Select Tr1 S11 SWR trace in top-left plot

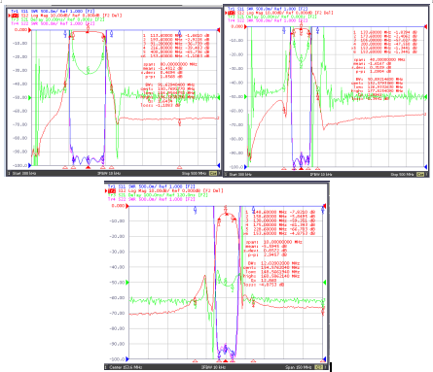tap(53, 12)
